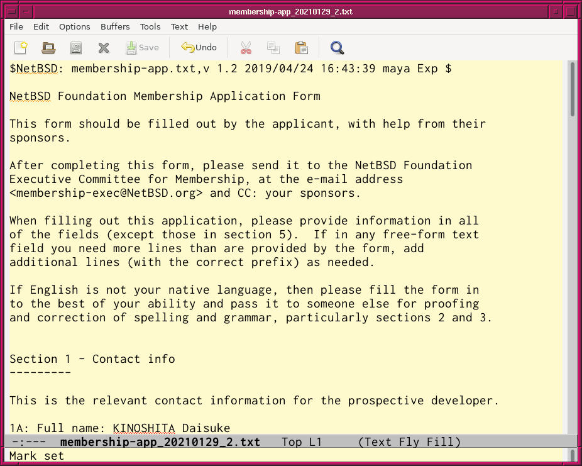582x466 pixels.
Task: Paste using the clipboard icon
Action: (301, 47)
